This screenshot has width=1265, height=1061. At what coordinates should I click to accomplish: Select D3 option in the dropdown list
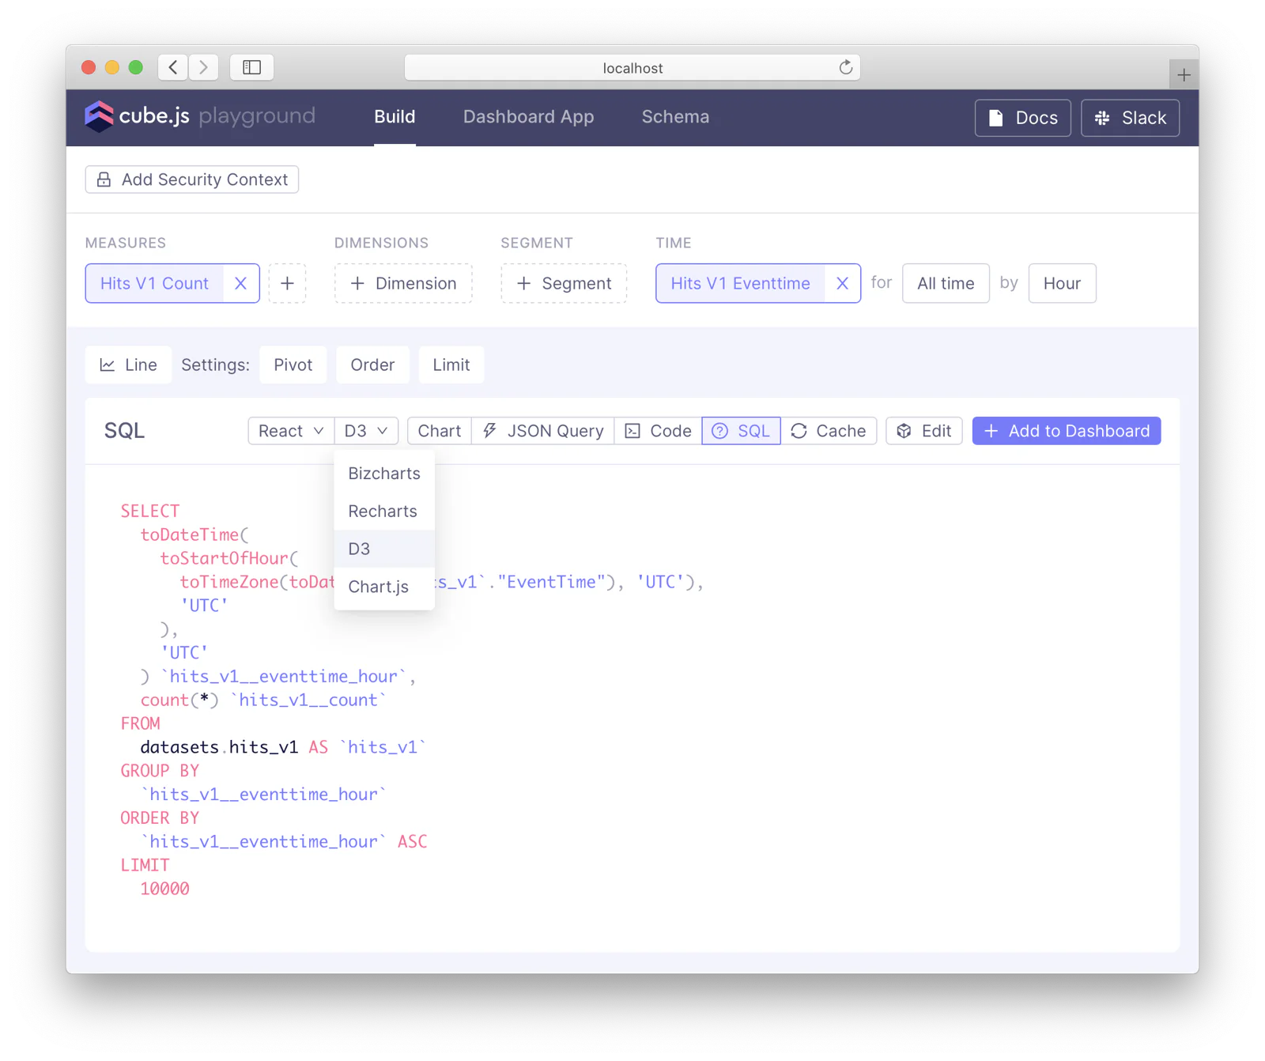tap(384, 549)
